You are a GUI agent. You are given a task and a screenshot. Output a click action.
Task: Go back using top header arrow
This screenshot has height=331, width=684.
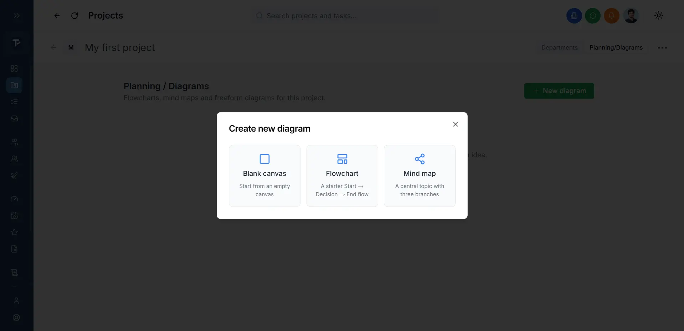[57, 16]
